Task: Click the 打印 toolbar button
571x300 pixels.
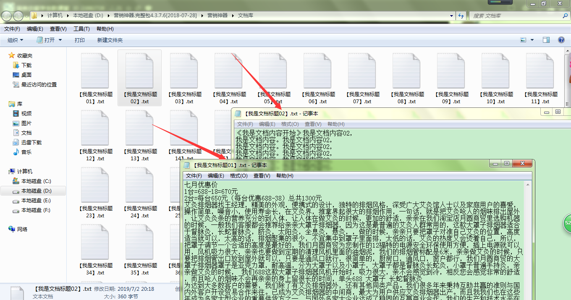Action: (79, 40)
